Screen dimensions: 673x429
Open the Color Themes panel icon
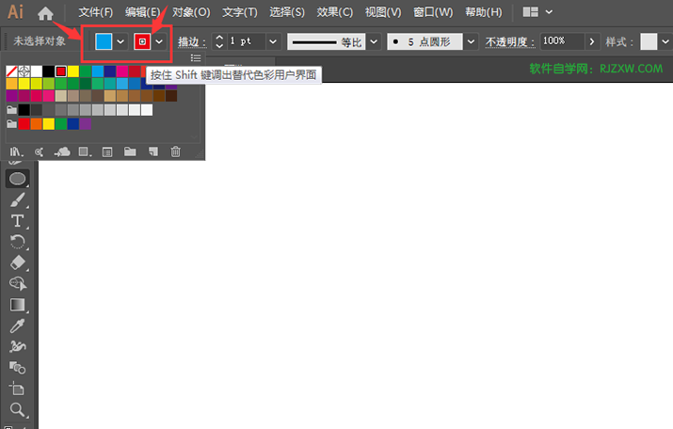click(x=39, y=151)
